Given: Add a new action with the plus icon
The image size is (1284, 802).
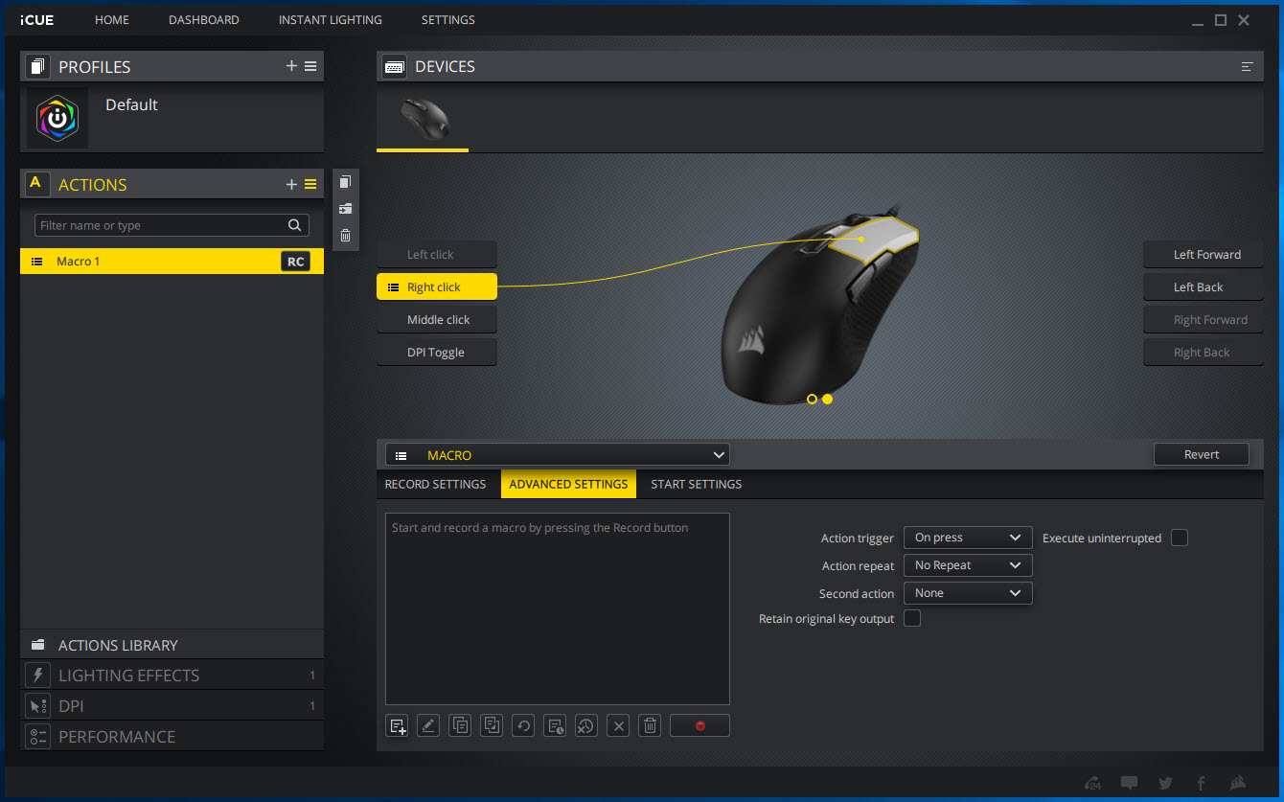Looking at the screenshot, I should tap(291, 184).
